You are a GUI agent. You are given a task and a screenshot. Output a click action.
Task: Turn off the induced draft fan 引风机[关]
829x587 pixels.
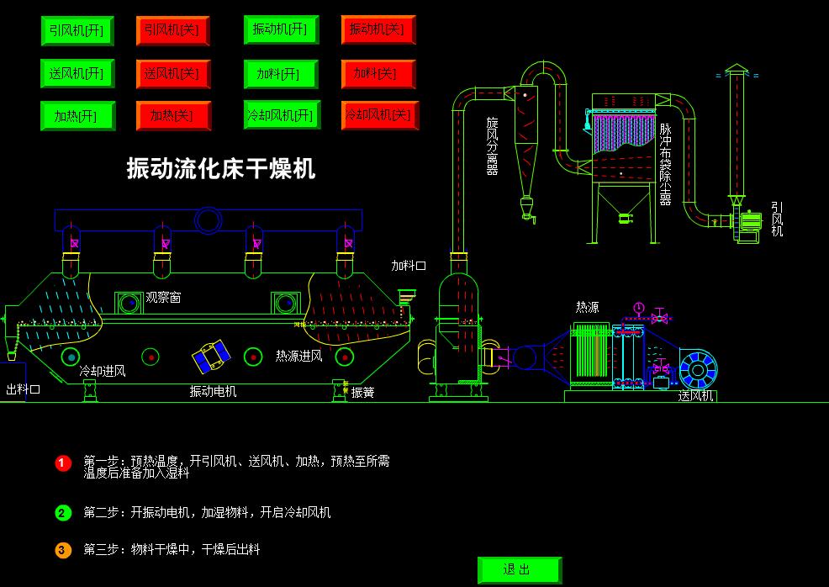(173, 30)
